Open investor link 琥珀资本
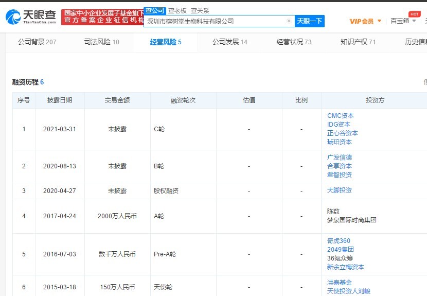Screen dimensions: 427x296 click(340, 142)
